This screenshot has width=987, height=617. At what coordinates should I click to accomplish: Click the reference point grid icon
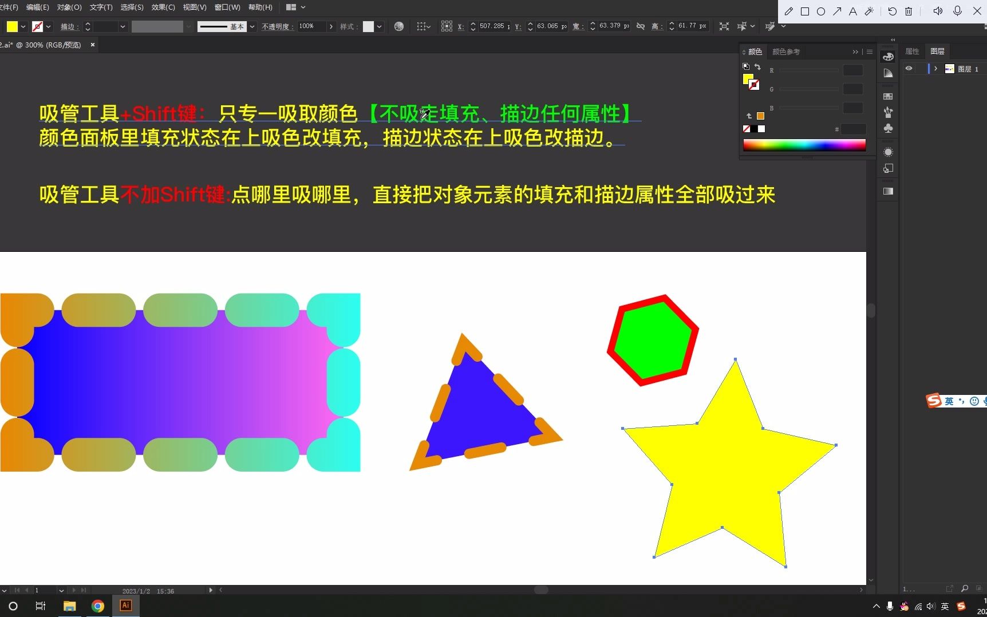[x=447, y=26]
